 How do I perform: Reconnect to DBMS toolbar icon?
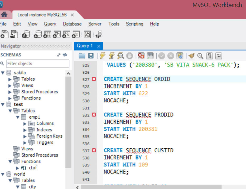coord(99,34)
